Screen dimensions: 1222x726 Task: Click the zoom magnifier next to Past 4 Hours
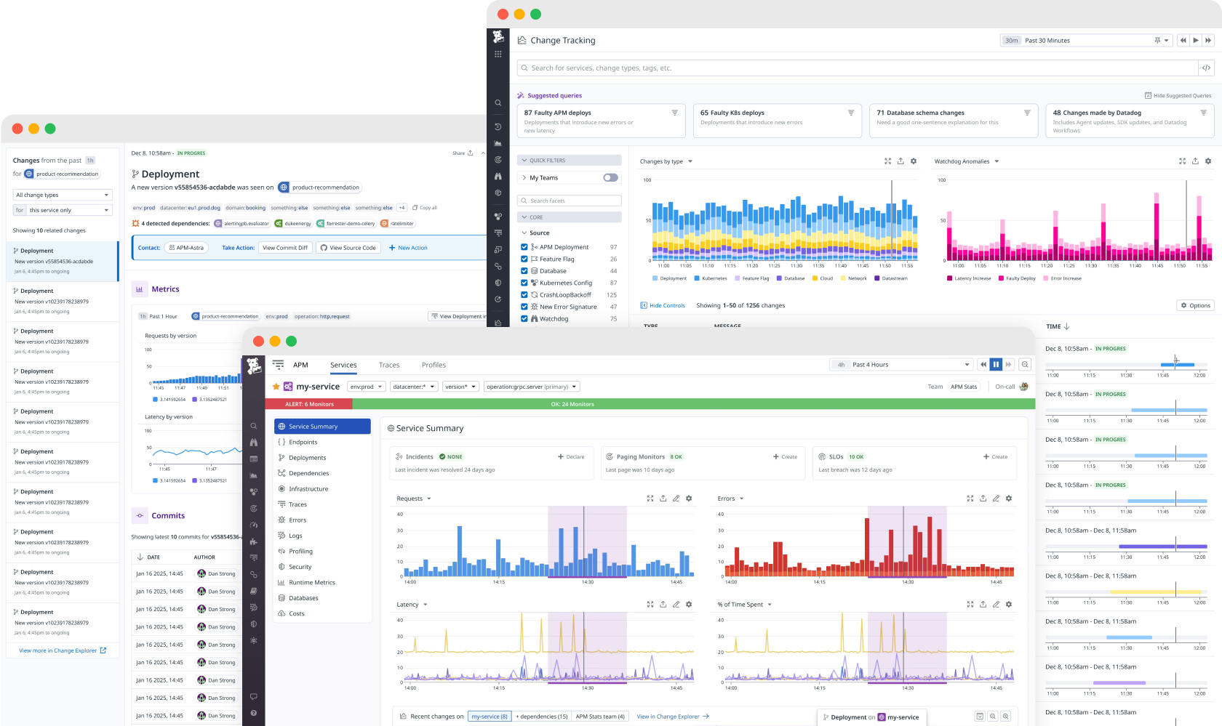coord(1024,365)
